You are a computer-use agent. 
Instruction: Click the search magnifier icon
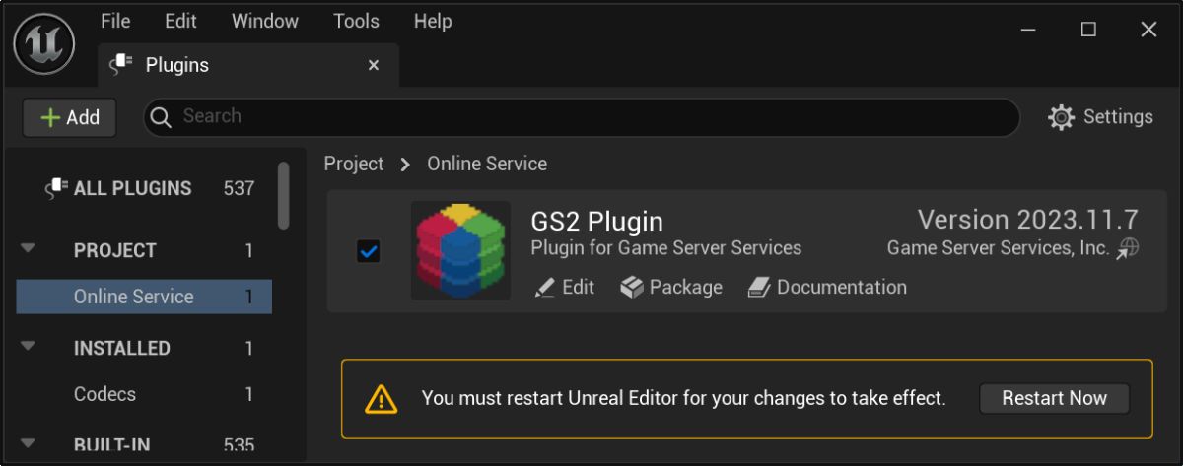coord(161,117)
